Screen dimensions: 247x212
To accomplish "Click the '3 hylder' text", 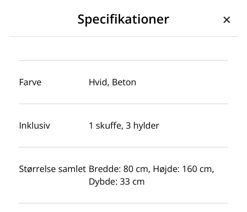I will pyautogui.click(x=142, y=126).
